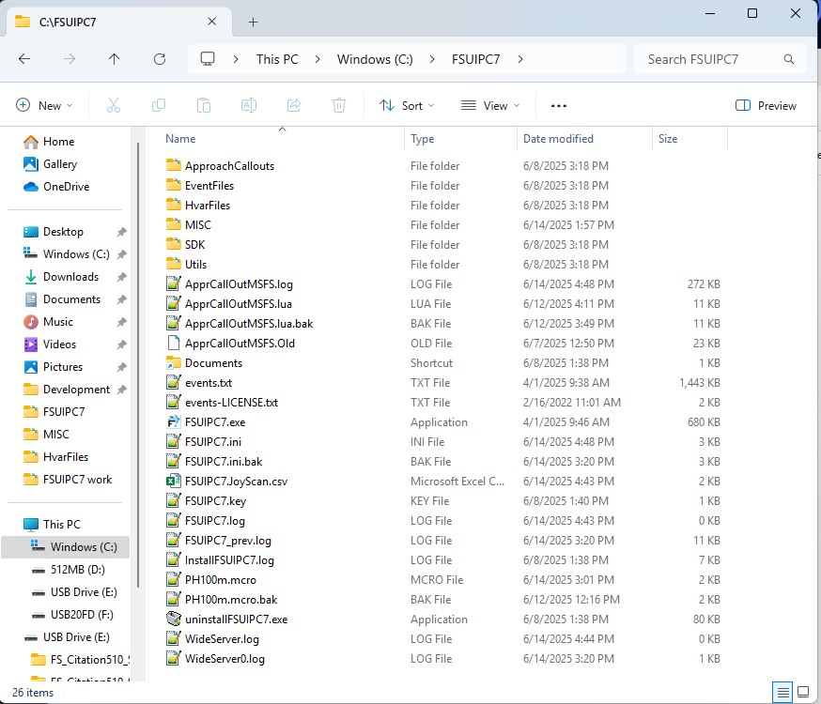Click the search magnifier icon

tap(788, 59)
